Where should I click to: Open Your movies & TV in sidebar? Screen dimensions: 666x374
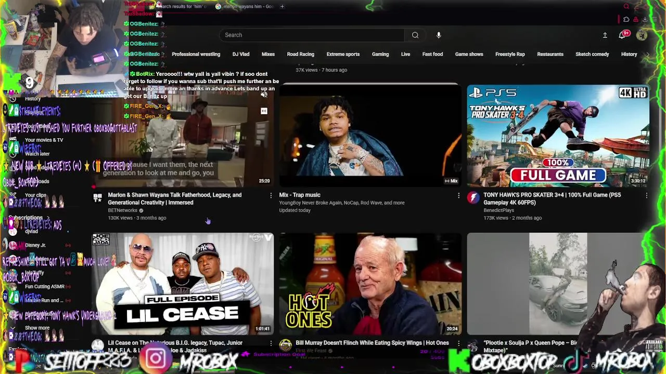[44, 140]
